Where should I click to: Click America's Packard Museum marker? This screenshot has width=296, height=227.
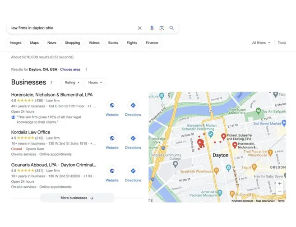click(x=220, y=193)
